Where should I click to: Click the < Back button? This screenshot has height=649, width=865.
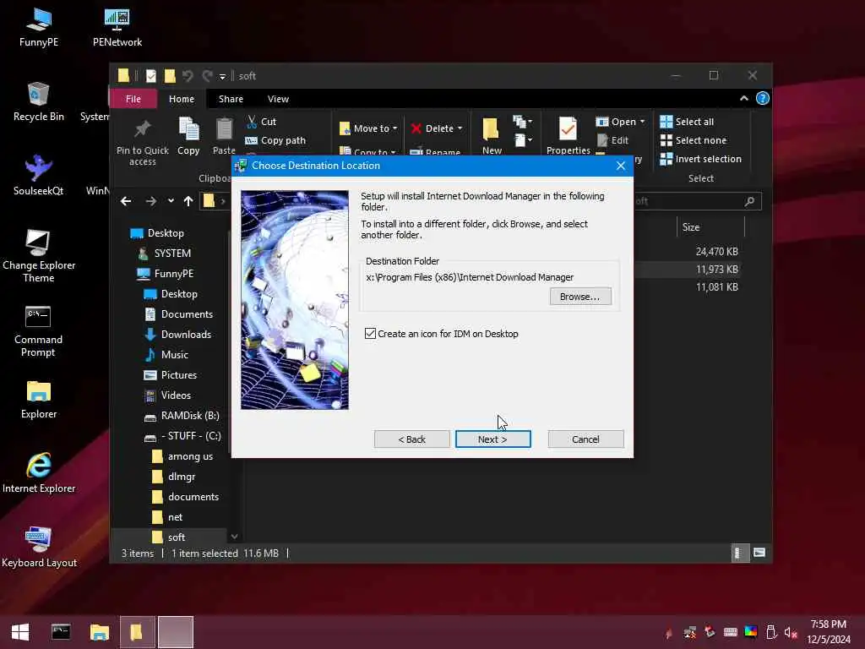coord(411,439)
